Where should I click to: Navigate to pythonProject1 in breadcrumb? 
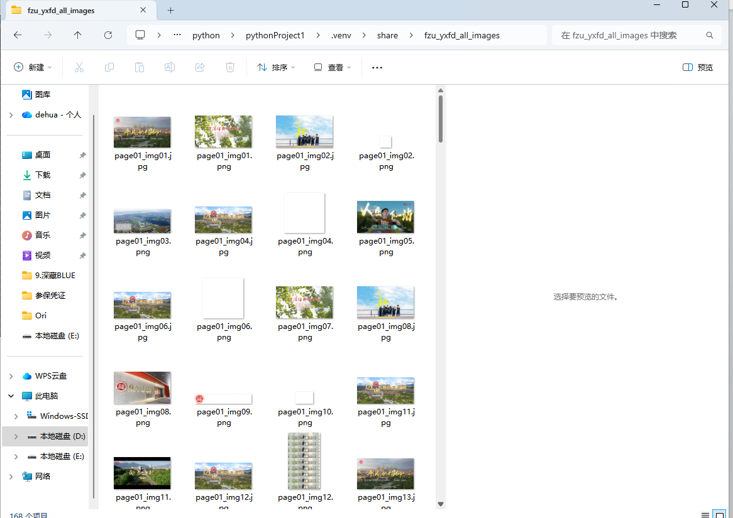click(x=275, y=35)
